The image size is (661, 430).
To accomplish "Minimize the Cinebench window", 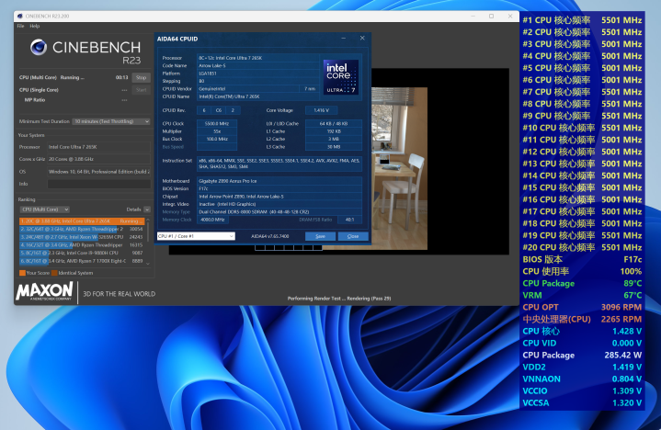I will [x=473, y=16].
